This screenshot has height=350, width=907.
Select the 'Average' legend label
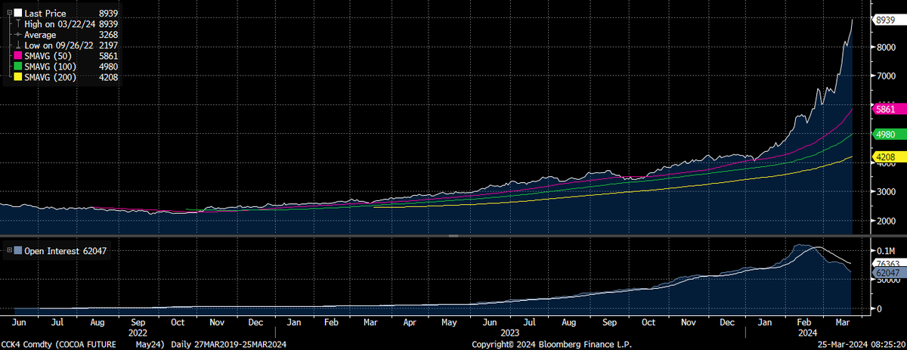(x=39, y=35)
